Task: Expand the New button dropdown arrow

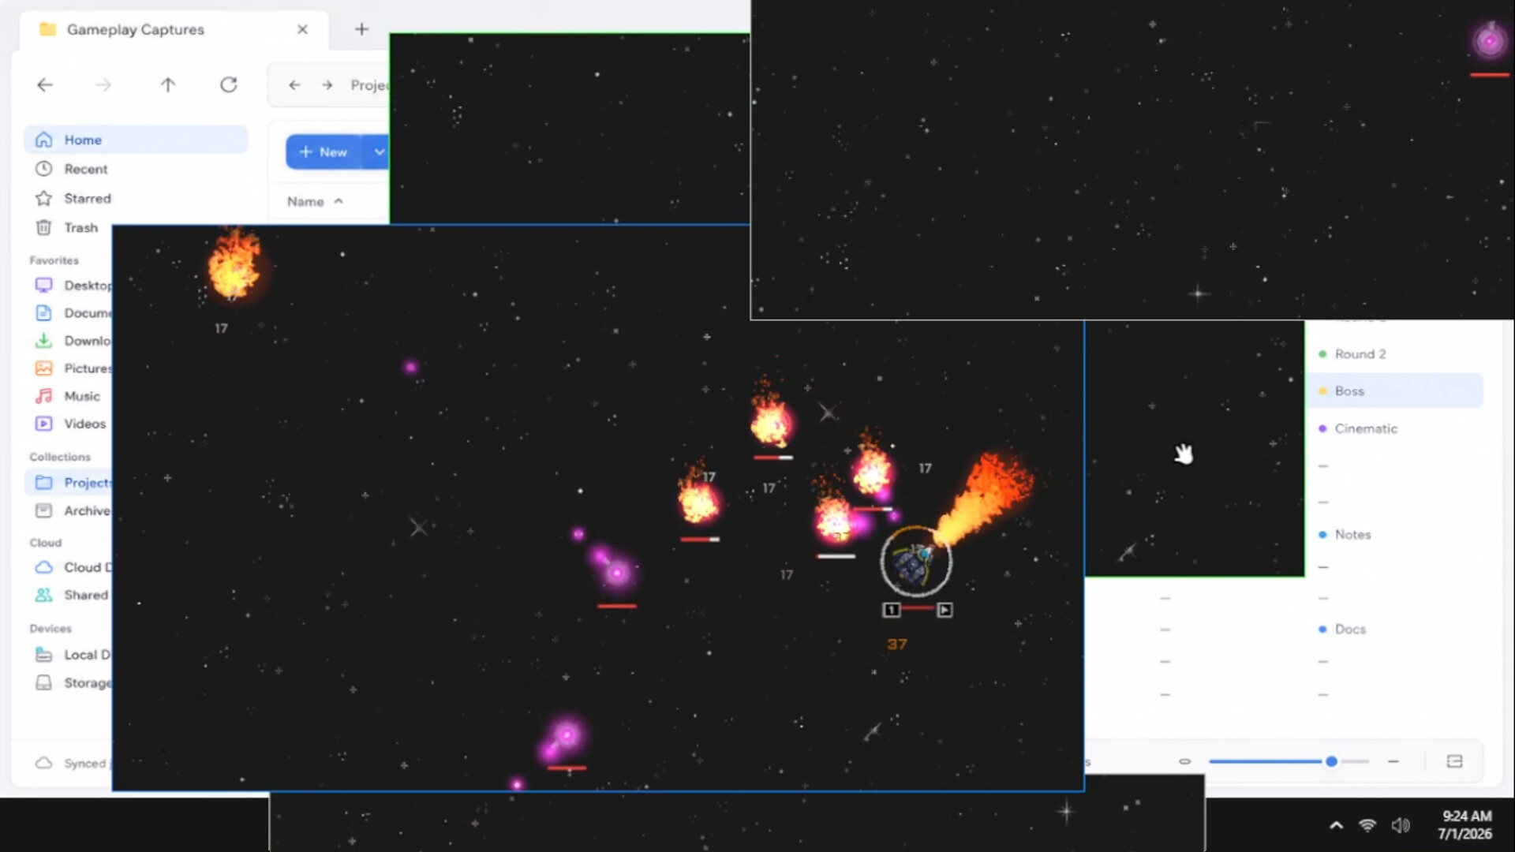Action: 378,151
